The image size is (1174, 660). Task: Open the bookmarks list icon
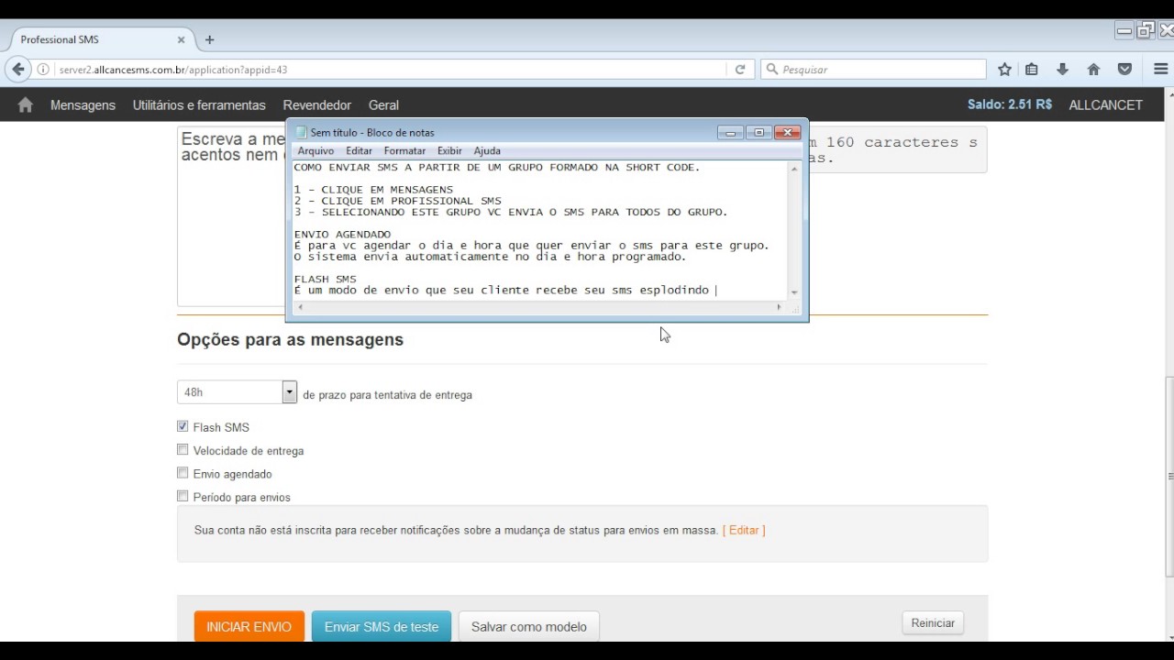click(1032, 70)
